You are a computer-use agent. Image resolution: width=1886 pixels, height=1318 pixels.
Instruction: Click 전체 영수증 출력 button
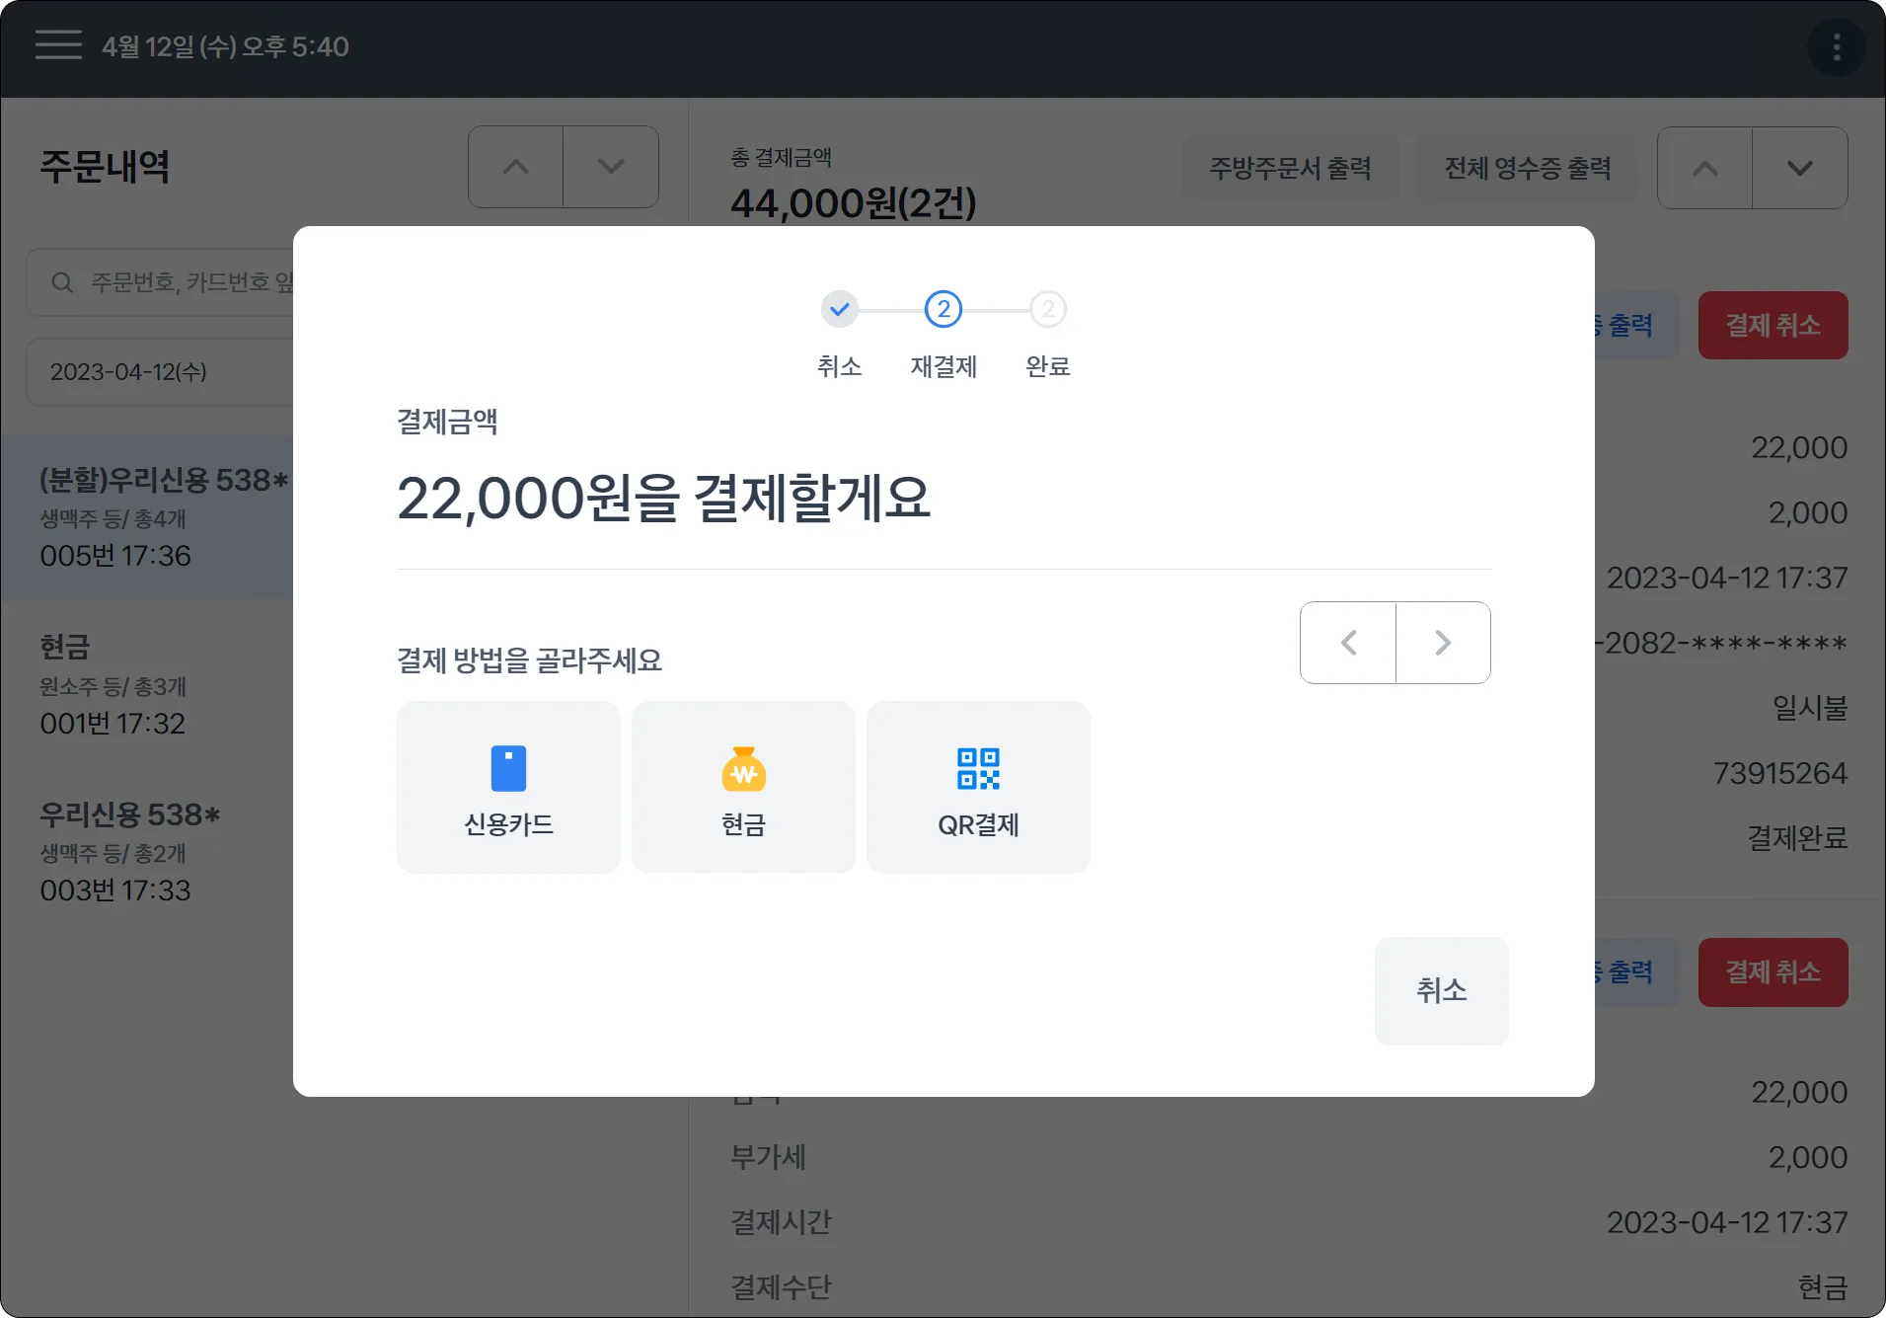[x=1527, y=168]
